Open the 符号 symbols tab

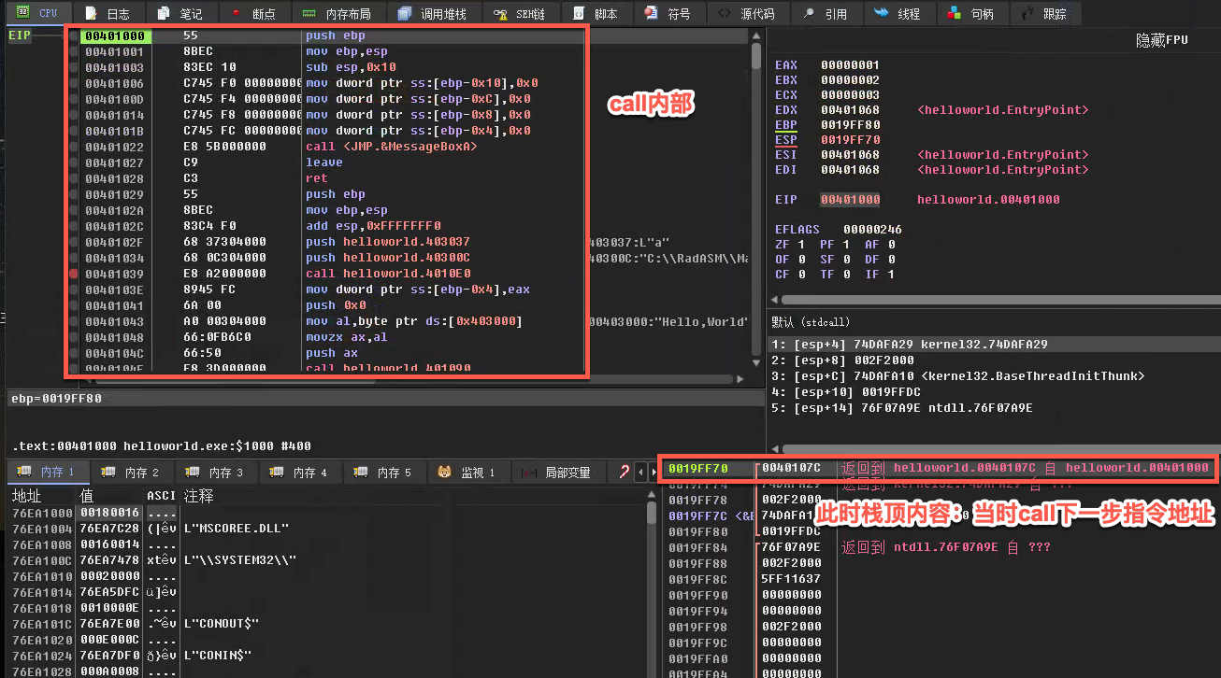(x=668, y=13)
